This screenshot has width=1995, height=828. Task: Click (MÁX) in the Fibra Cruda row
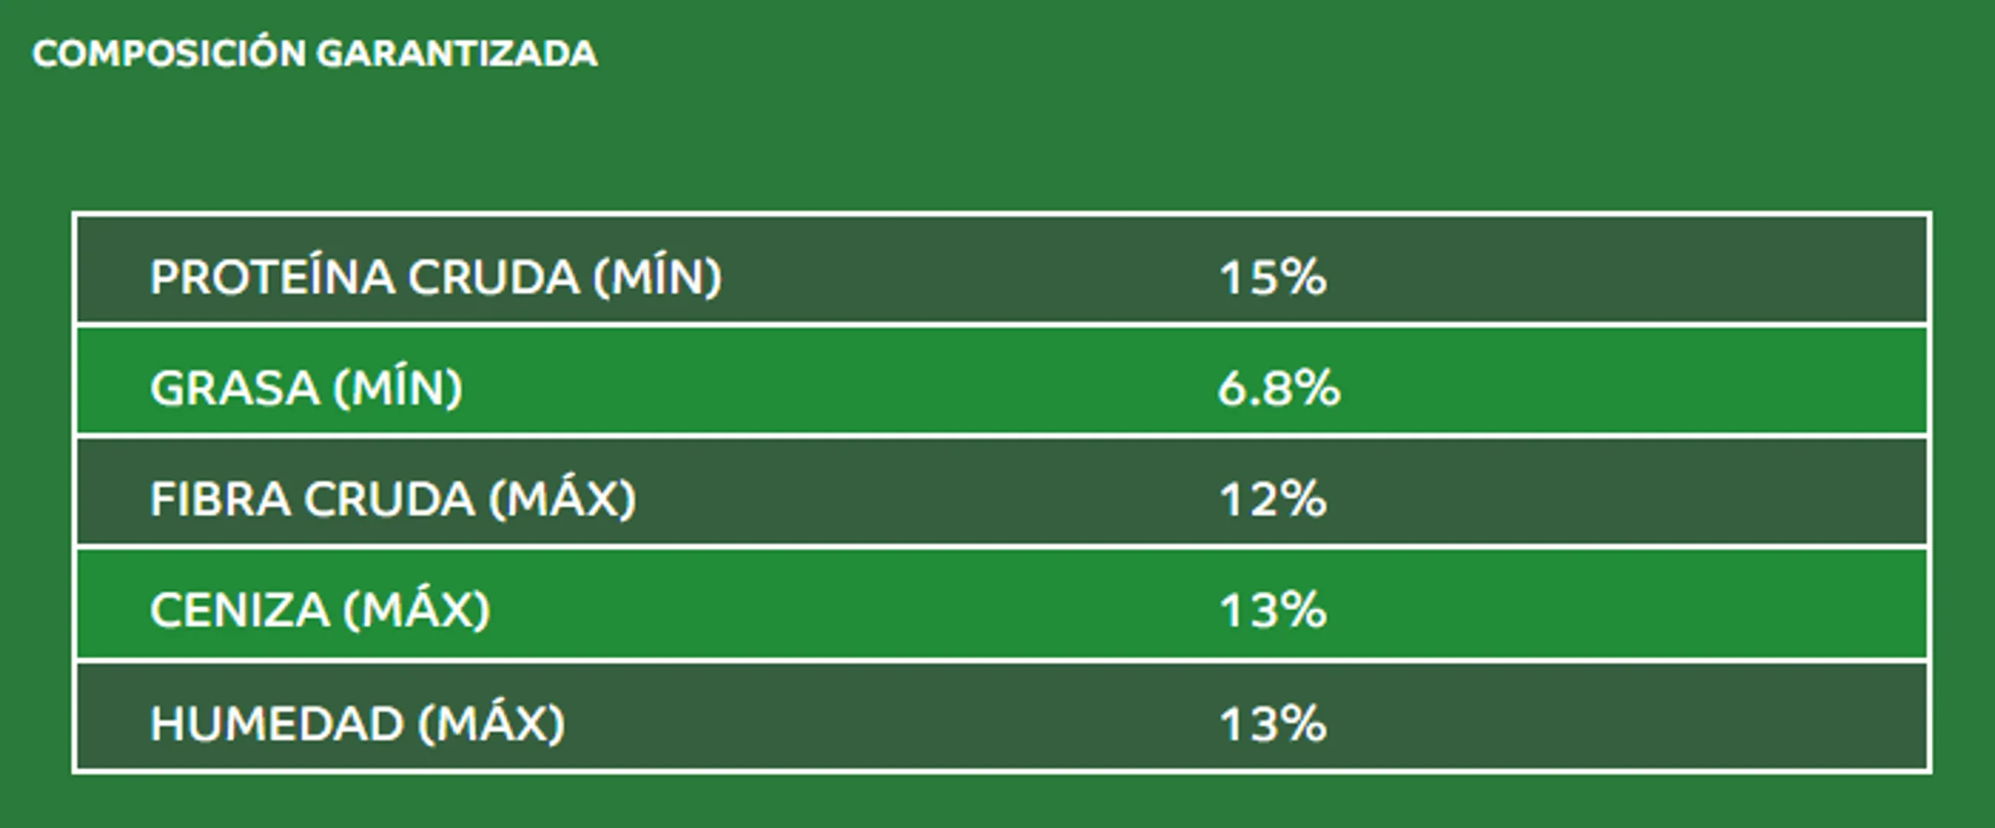coord(562,499)
